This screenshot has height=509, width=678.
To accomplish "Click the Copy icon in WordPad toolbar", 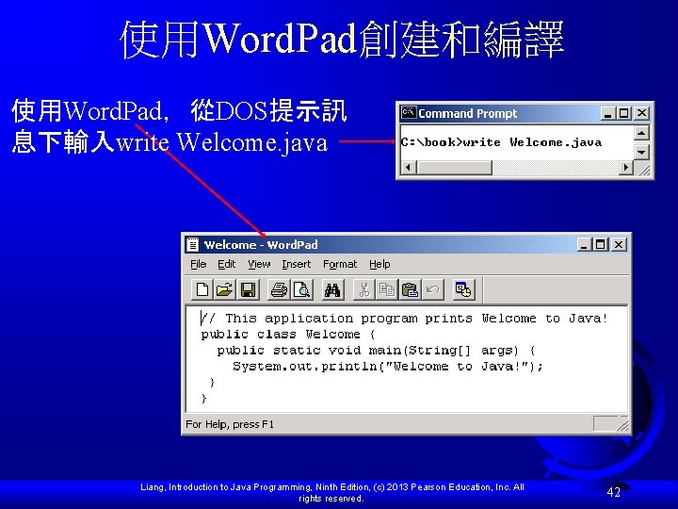I will (387, 289).
